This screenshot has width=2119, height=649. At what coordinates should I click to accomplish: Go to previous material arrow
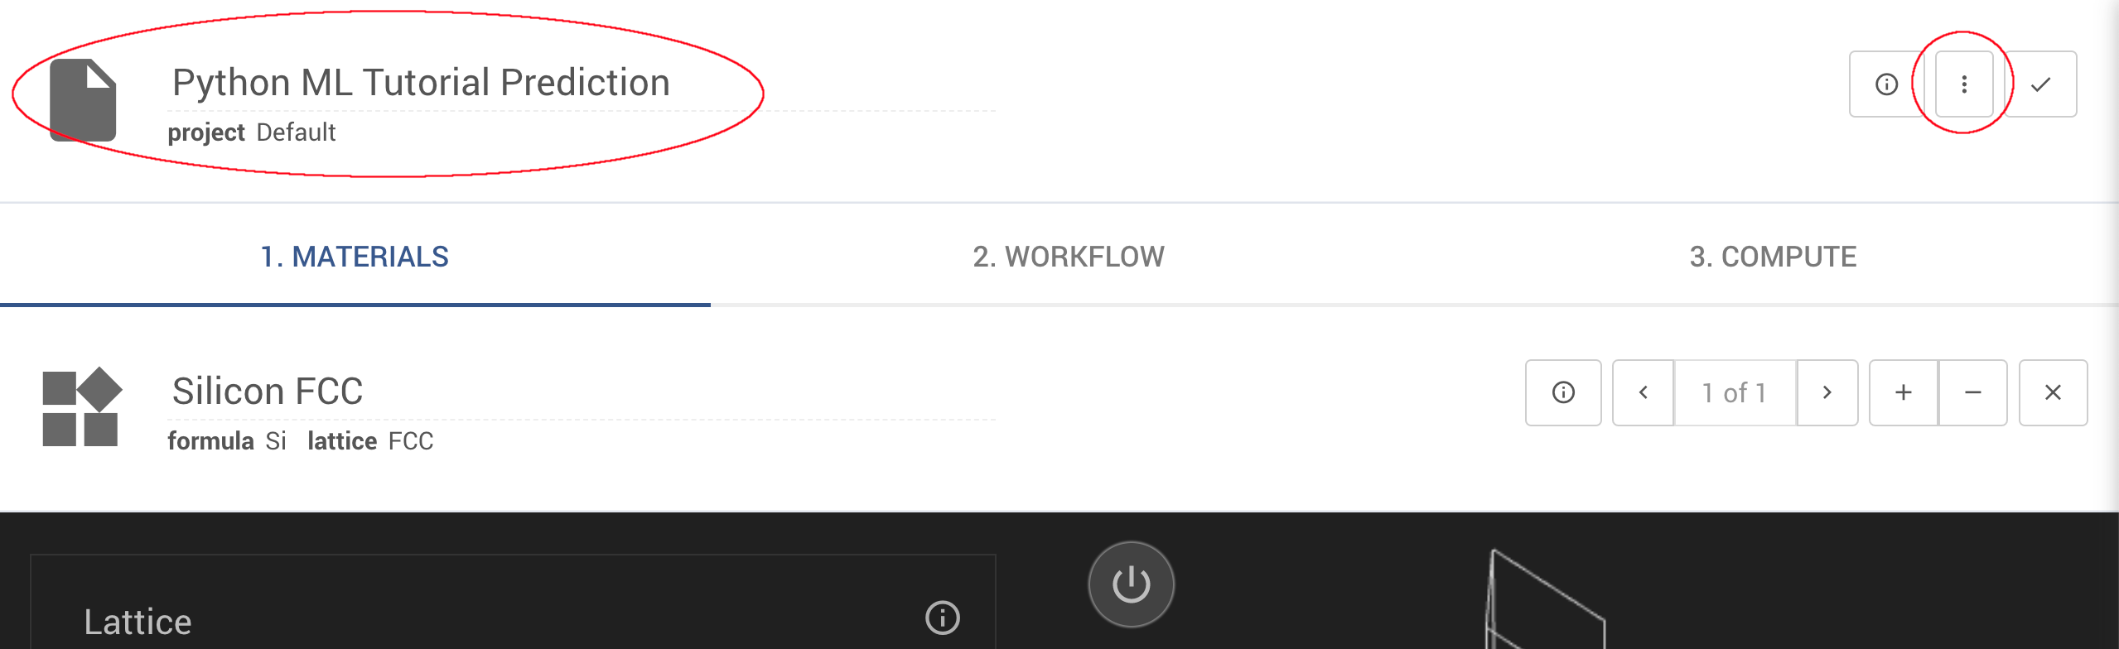coord(1644,392)
